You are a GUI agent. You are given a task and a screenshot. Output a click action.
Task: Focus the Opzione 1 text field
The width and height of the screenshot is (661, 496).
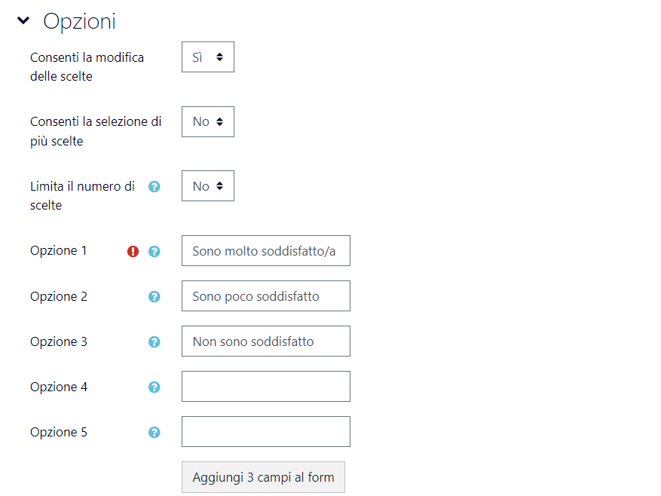266,250
